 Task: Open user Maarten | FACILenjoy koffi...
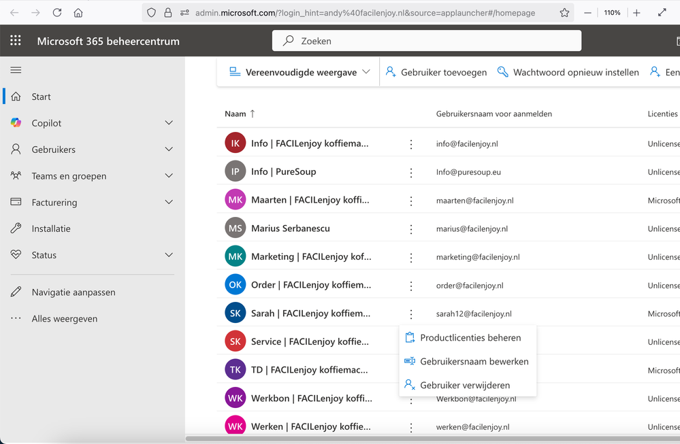(310, 200)
